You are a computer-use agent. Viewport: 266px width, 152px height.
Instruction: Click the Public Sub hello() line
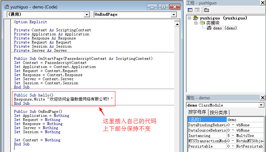pyautogui.click(x=34, y=95)
